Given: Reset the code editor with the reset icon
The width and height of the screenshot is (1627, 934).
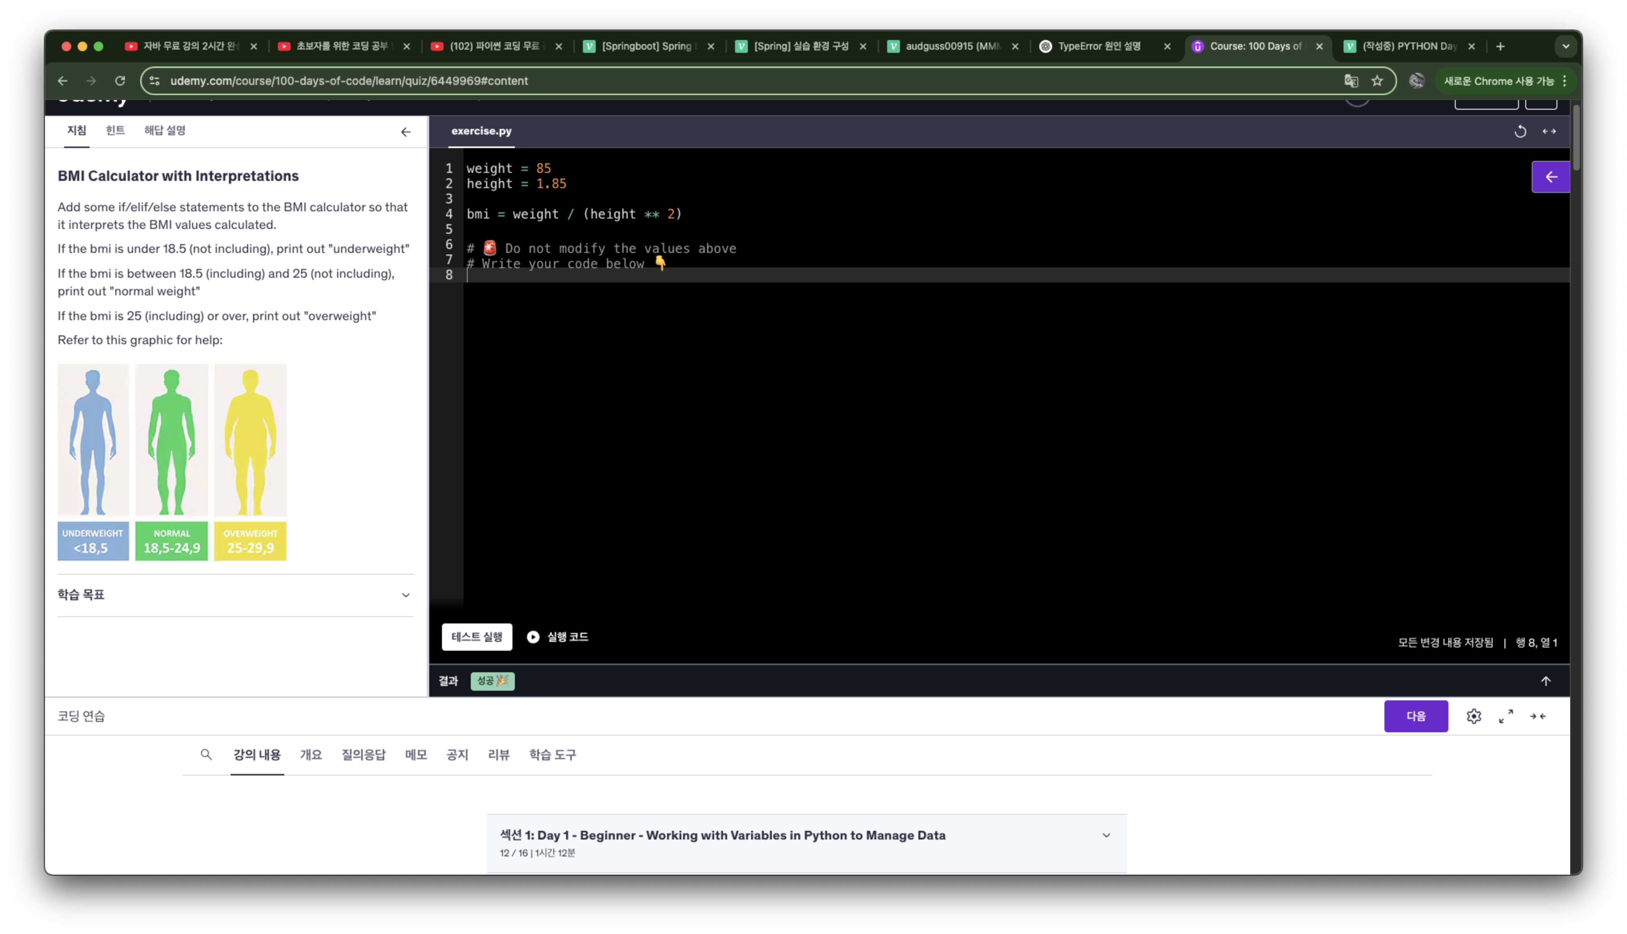Looking at the screenshot, I should pyautogui.click(x=1520, y=132).
